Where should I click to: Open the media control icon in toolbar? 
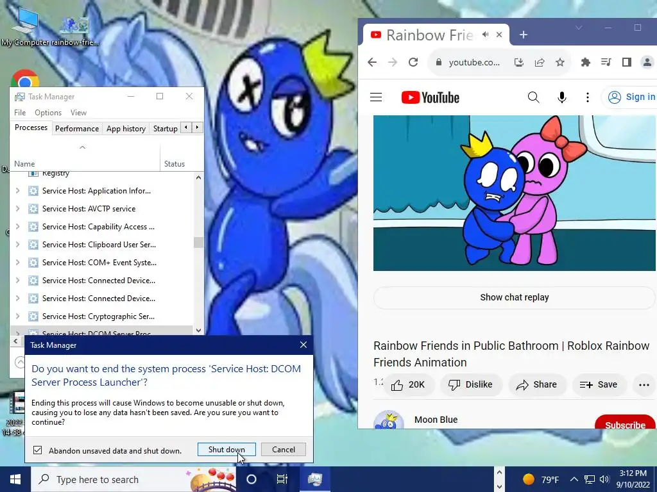[x=606, y=62]
